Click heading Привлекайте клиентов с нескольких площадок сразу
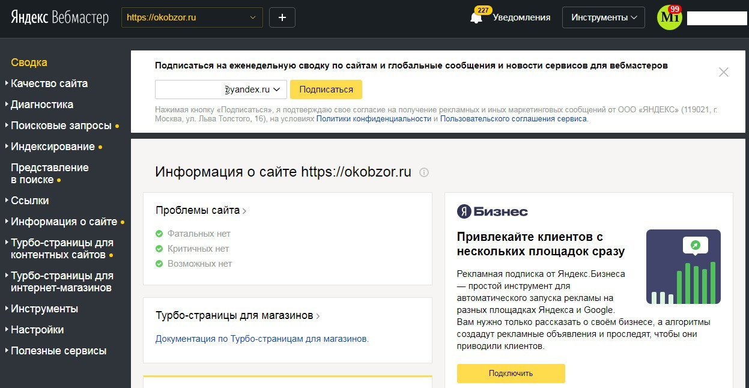This screenshot has height=388, width=749. pyautogui.click(x=541, y=244)
